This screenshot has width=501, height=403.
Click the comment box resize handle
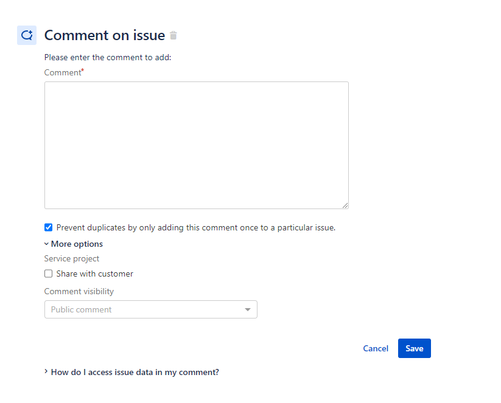(x=345, y=205)
